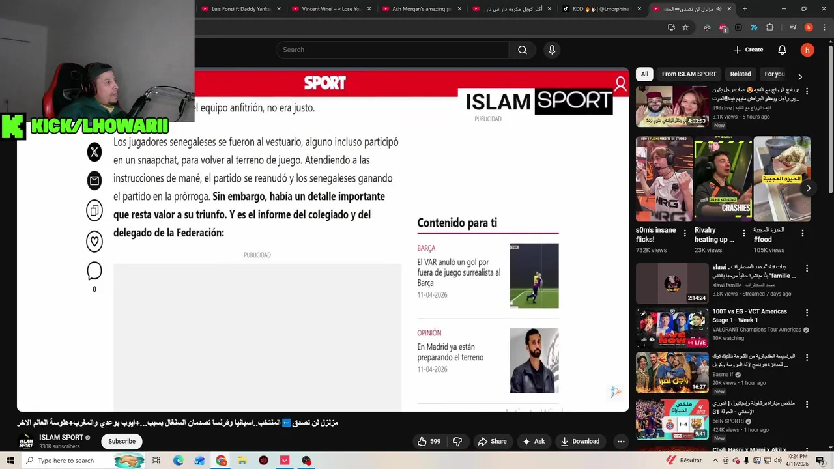Open options for Rivalry heating up short
834x469 pixels.
click(x=744, y=233)
